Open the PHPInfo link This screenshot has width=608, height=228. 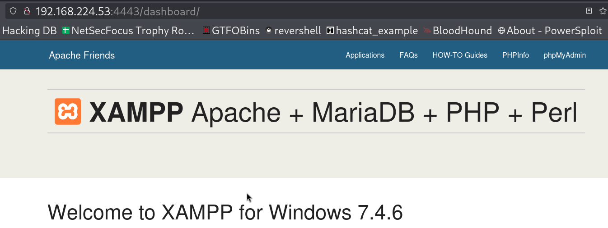(x=515, y=55)
